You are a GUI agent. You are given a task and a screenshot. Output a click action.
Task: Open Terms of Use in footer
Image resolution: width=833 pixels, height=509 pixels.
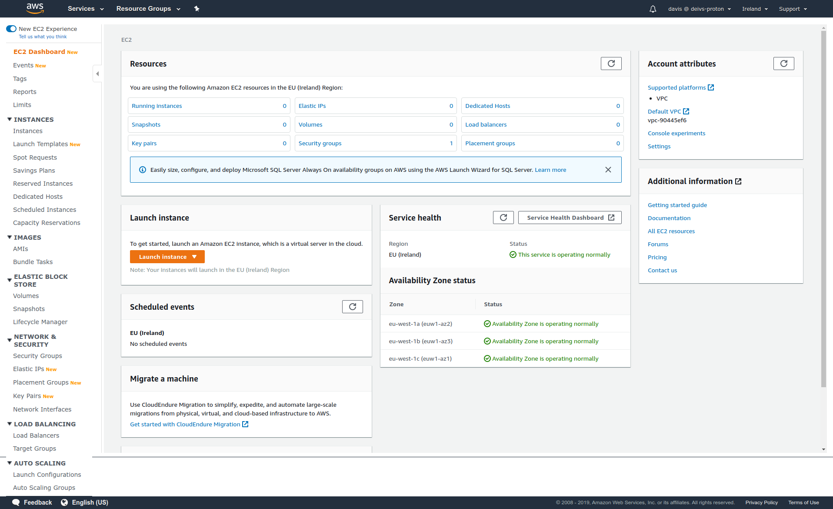point(803,502)
